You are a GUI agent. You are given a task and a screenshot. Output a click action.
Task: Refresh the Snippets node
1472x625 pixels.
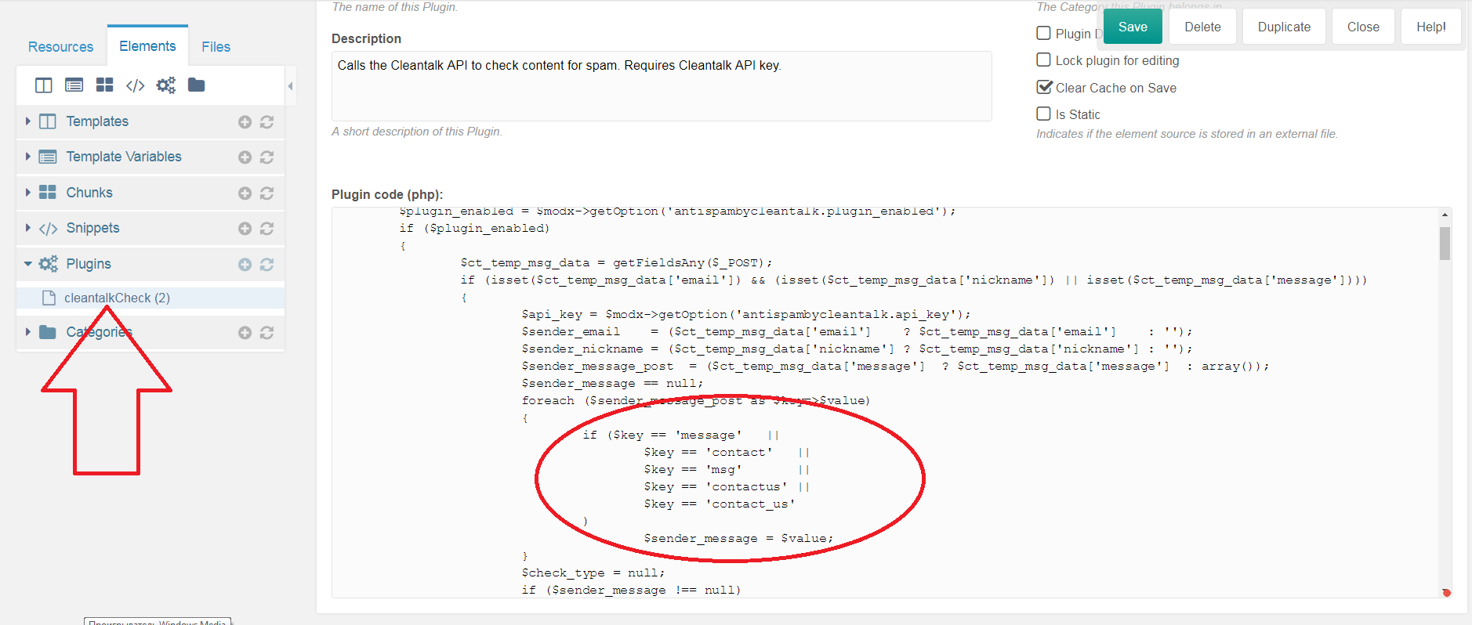[266, 229]
